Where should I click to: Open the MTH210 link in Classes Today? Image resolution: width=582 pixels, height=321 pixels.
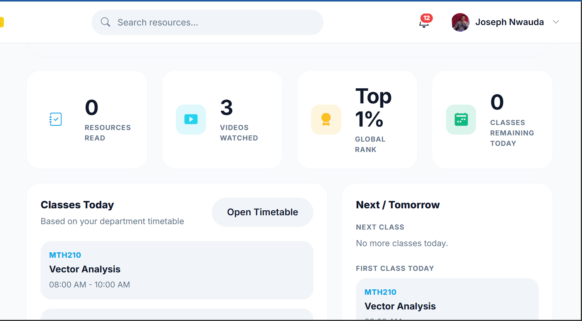[65, 255]
